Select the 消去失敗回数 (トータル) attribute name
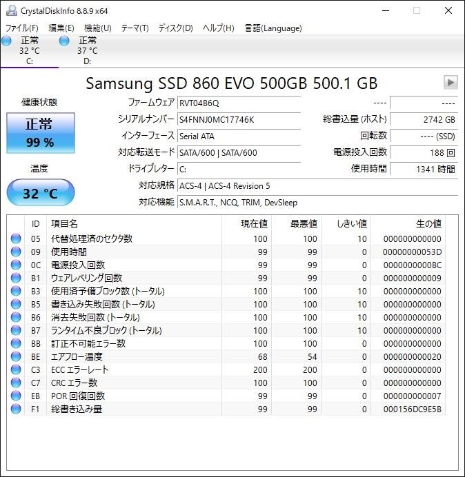The width and height of the screenshot is (465, 477). 95,317
